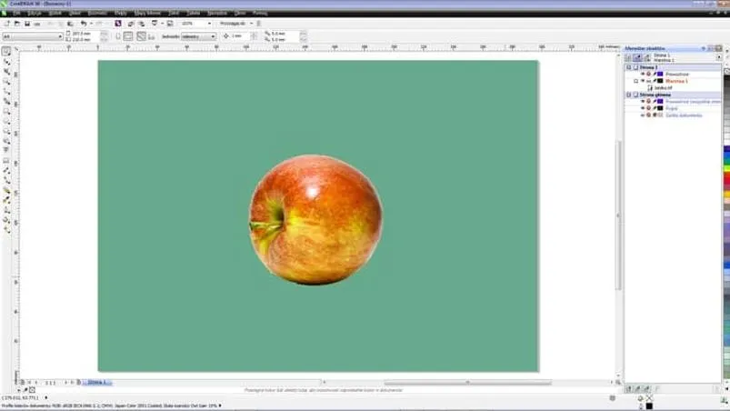Set page orientation to Portrait

click(118, 36)
